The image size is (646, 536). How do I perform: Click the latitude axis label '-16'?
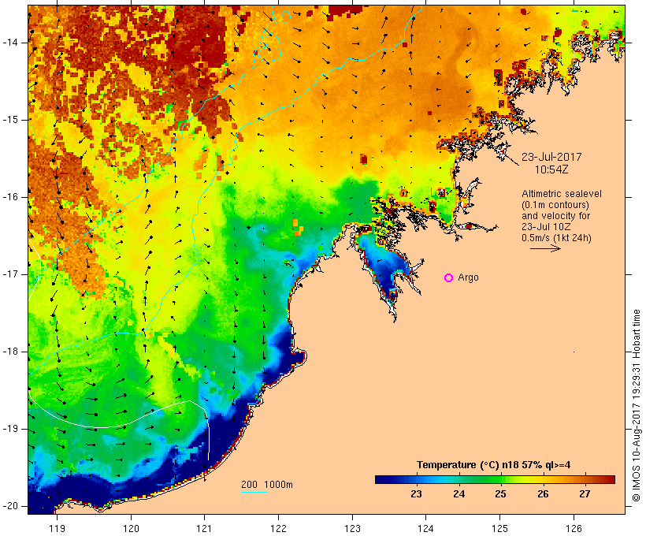(10, 197)
